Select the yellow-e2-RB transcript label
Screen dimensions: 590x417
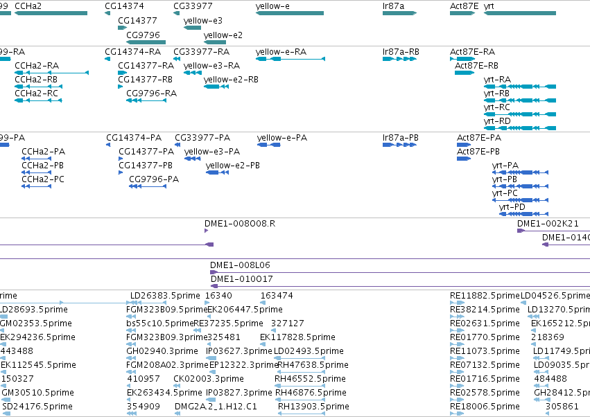(231, 80)
